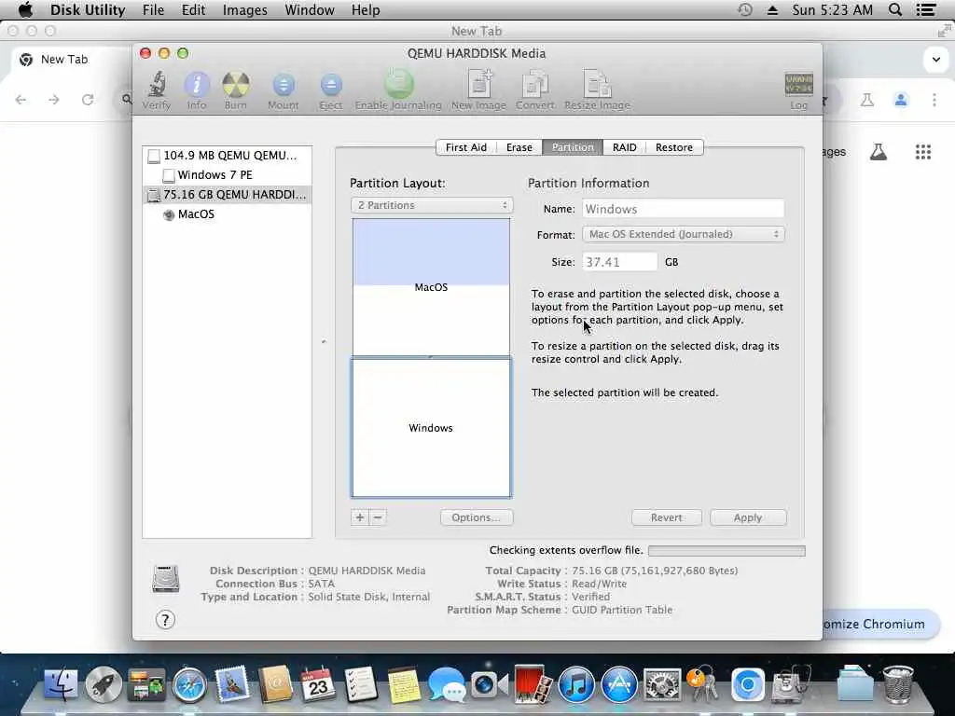Select 104.9 MB QEMU disk in the sidebar
Viewport: 955px width, 716px height.
pyautogui.click(x=228, y=156)
